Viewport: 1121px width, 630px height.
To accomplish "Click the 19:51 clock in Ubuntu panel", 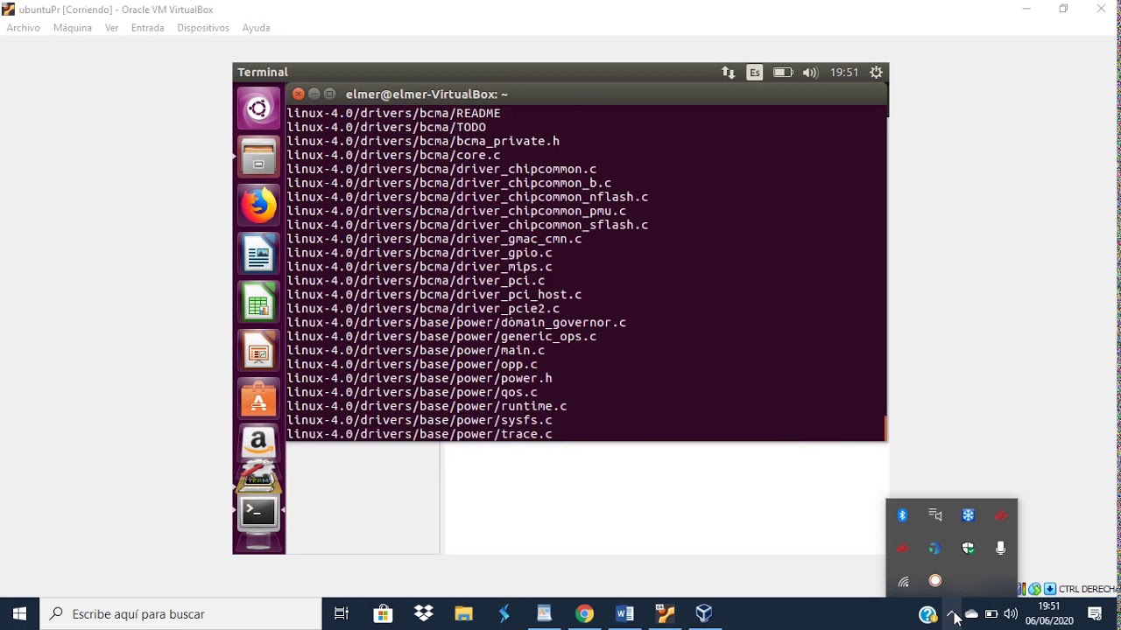I will point(844,73).
